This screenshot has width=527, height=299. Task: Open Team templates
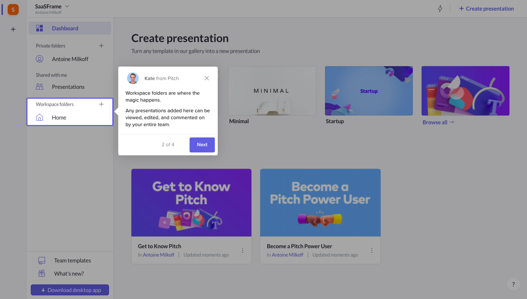(70, 260)
